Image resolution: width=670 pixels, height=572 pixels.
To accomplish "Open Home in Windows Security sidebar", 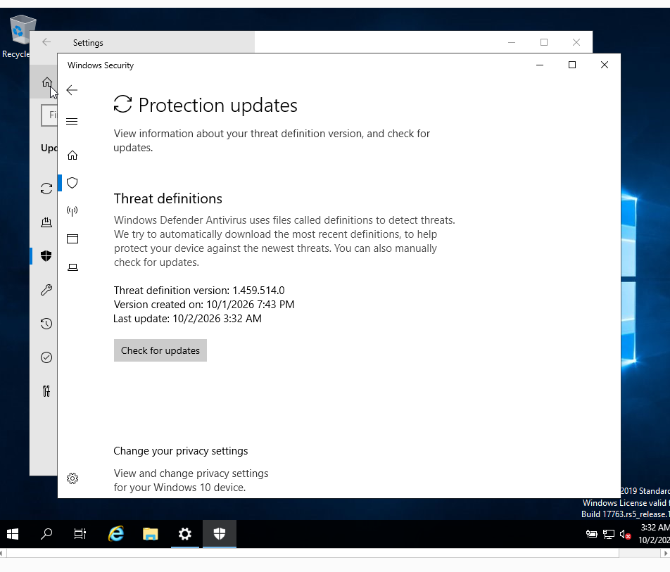I will click(72, 155).
